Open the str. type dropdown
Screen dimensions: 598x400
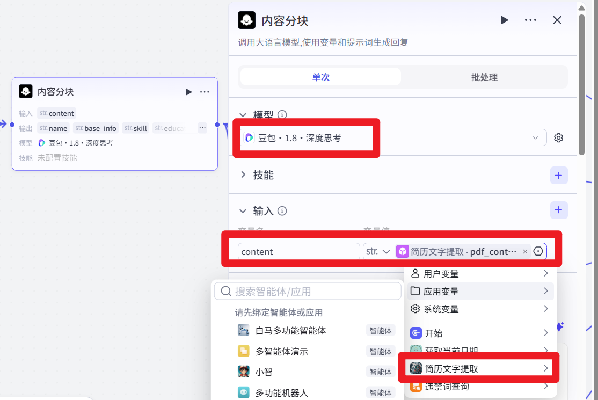378,252
